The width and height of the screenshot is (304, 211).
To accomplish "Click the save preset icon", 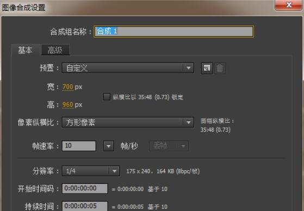I will click(207, 68).
